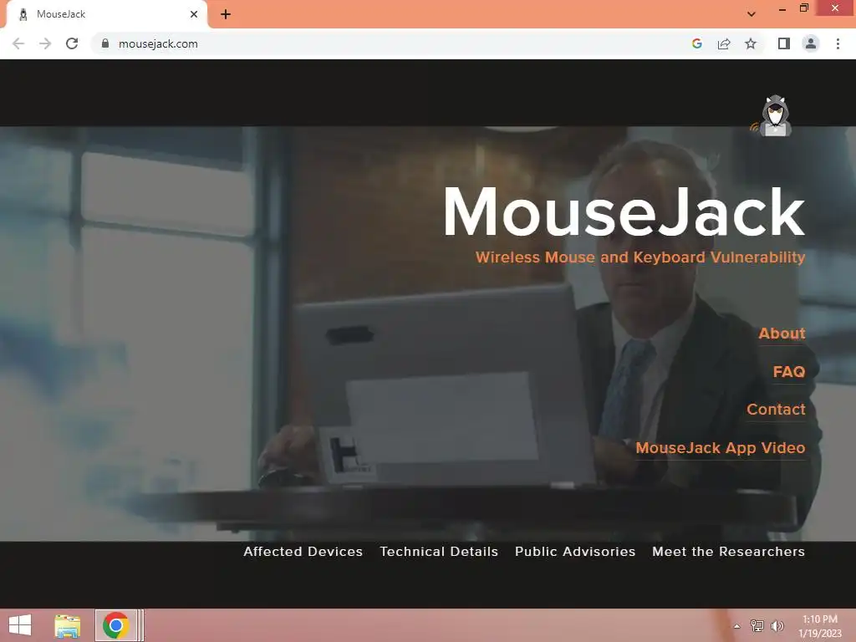Image resolution: width=856 pixels, height=642 pixels.
Task: Open Meet the Researchers section
Action: (x=728, y=552)
